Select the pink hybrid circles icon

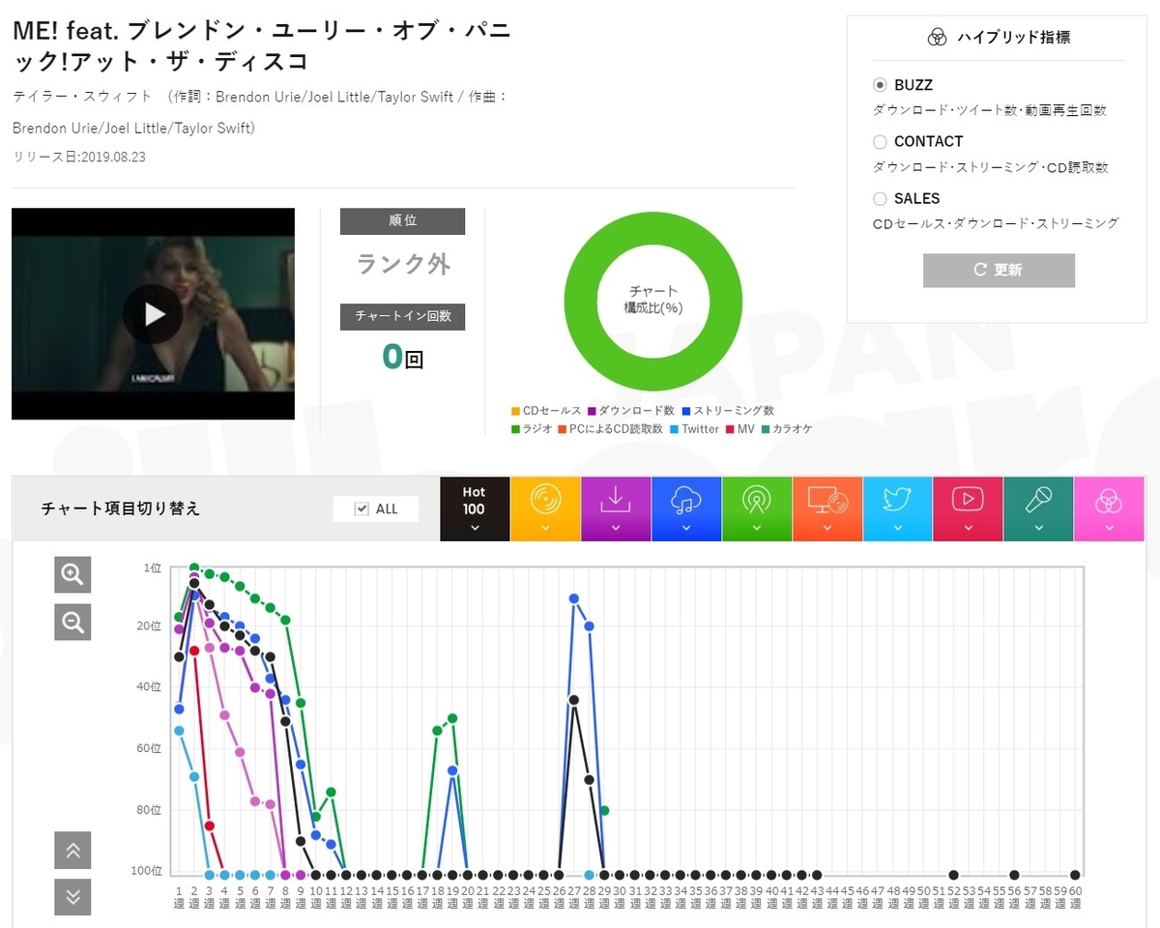click(x=1109, y=508)
